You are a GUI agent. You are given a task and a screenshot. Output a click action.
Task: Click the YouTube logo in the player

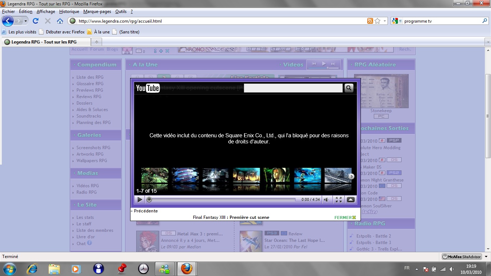(147, 88)
